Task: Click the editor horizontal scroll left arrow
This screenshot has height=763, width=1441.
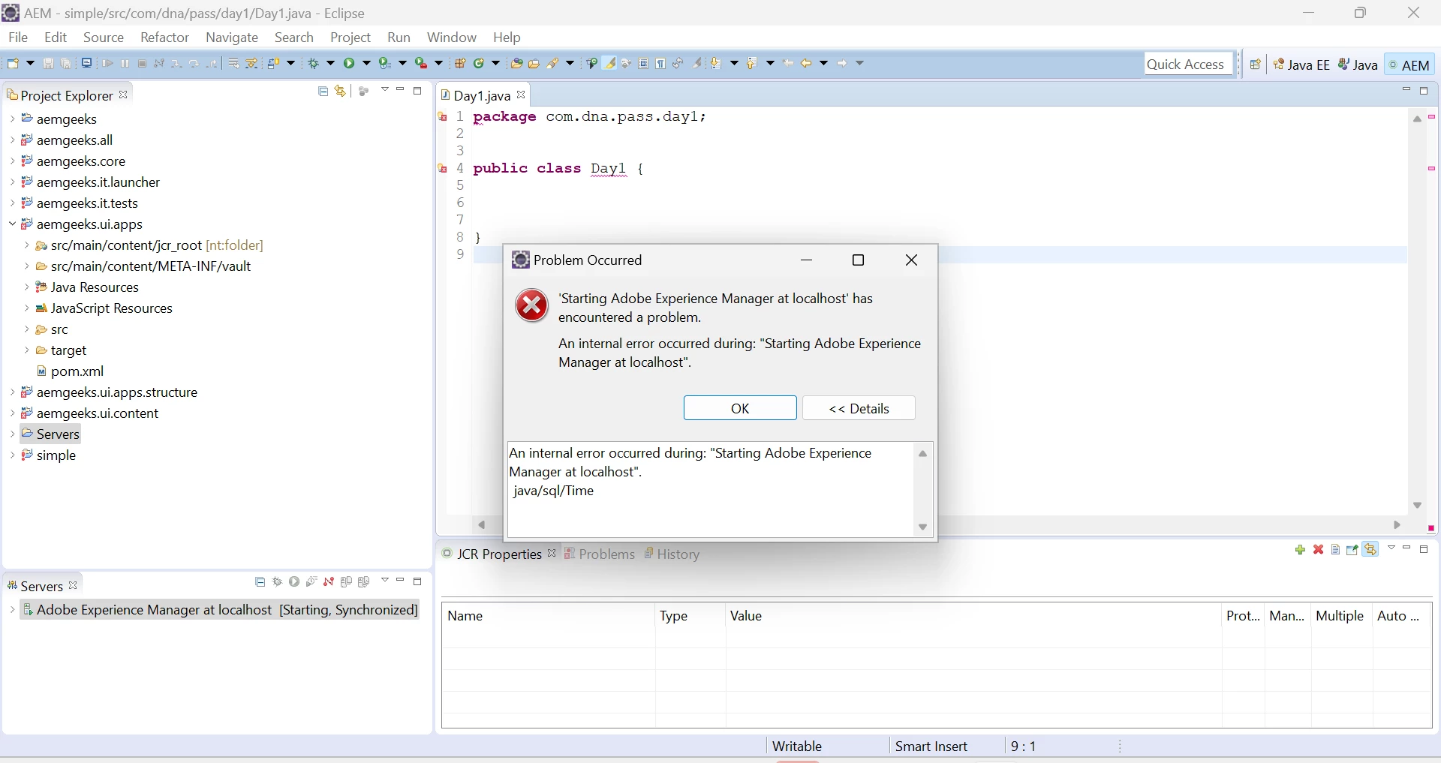Action: click(x=482, y=525)
